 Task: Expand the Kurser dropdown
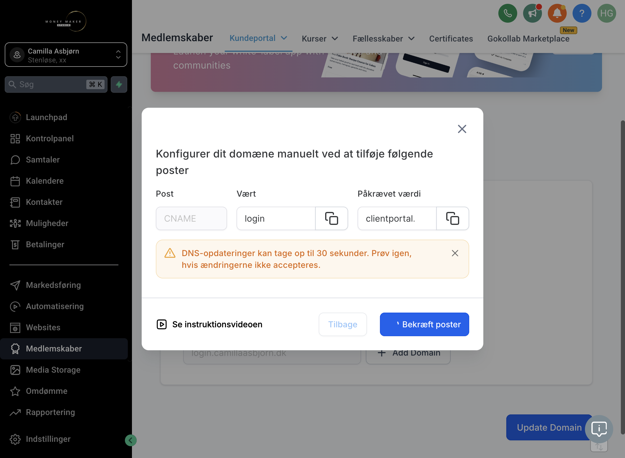coord(320,39)
